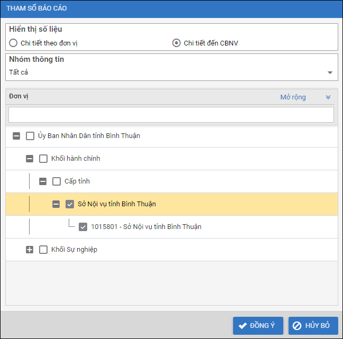The height and width of the screenshot is (339, 343).
Task: Confirm with the 'Đồng ý' button
Action: click(258, 326)
